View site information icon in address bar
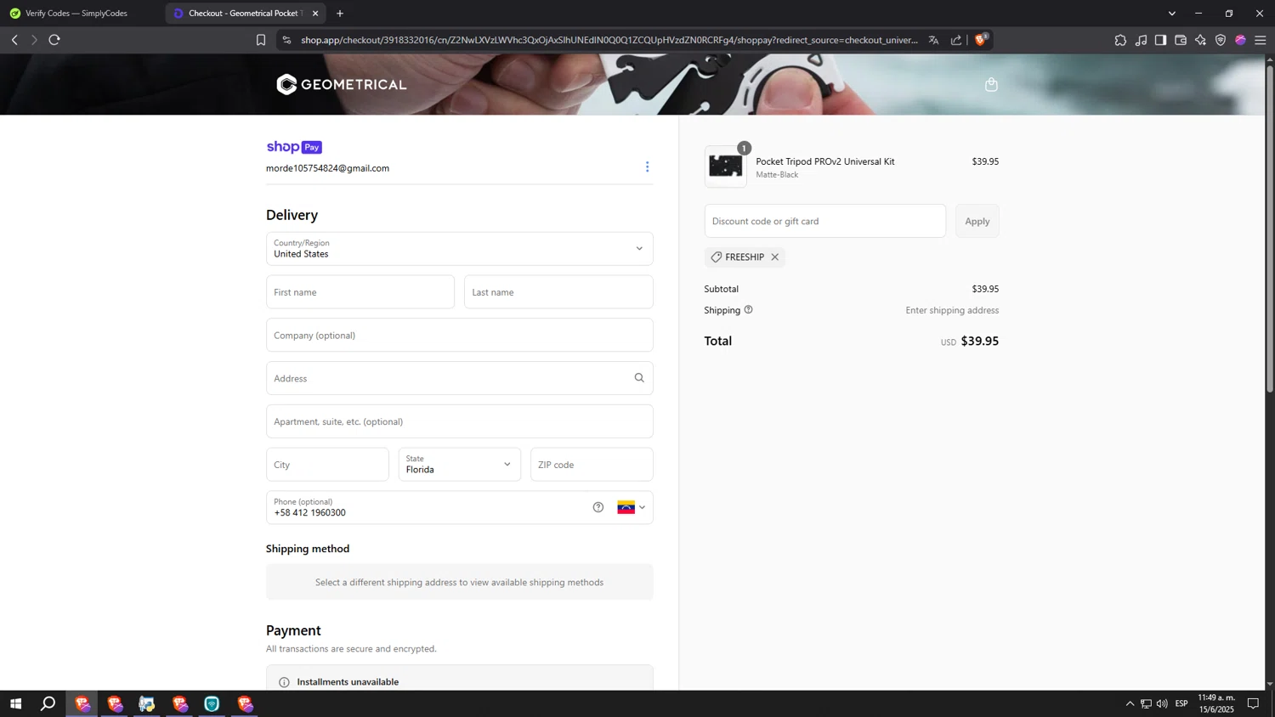1275x717 pixels. (x=286, y=40)
